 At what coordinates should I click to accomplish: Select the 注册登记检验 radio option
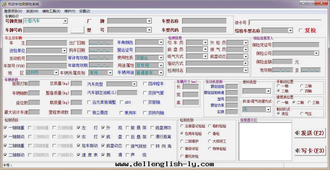[182, 126]
